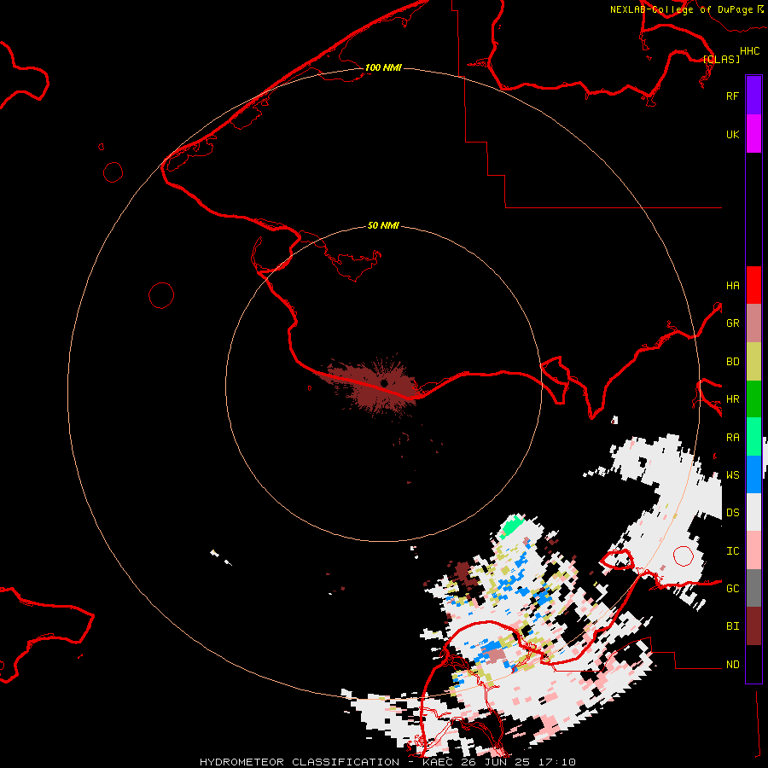Viewport: 768px width, 768px height.
Task: Click the 'RF' legend label
Action: (732, 96)
